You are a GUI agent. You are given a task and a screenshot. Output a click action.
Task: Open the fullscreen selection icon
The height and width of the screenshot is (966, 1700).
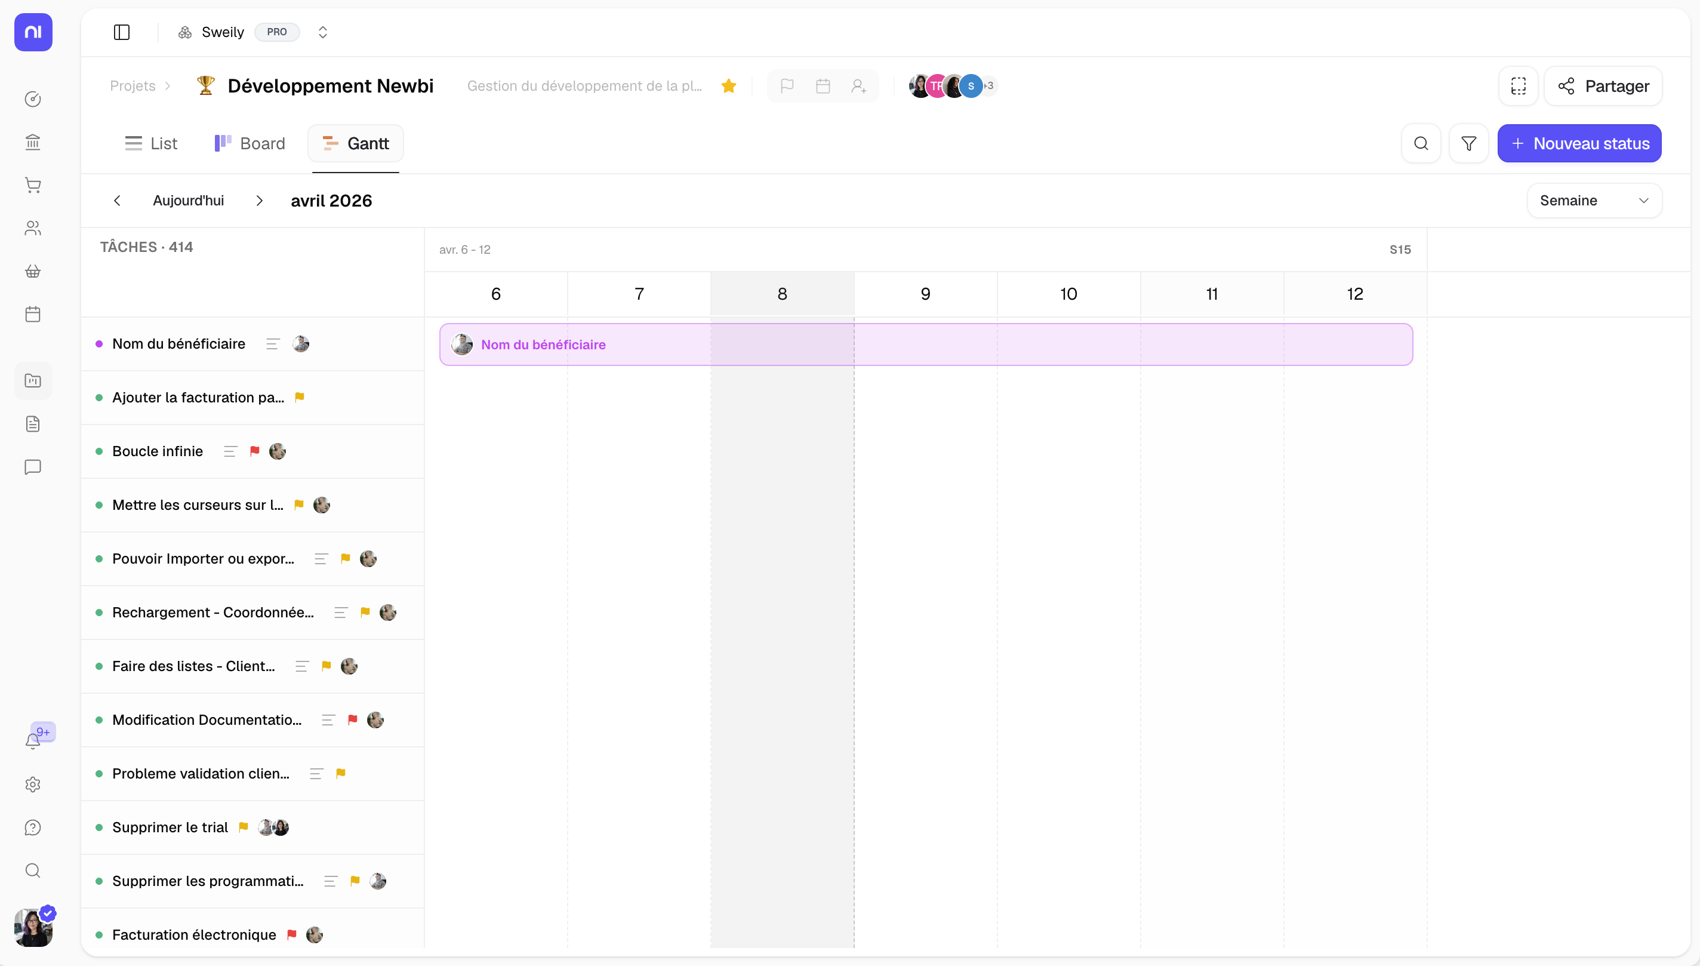coord(1517,86)
